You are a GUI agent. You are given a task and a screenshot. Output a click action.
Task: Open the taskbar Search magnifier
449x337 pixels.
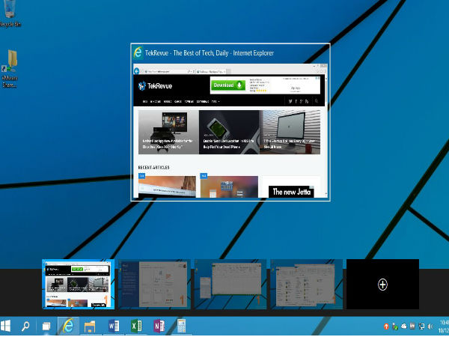pos(25,326)
